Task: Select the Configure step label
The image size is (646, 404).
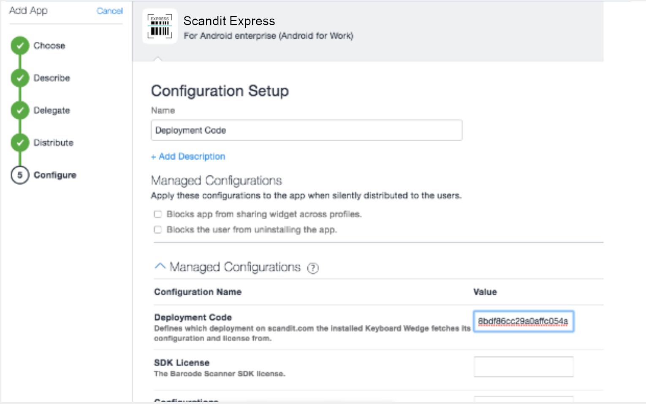Action: [x=55, y=175]
